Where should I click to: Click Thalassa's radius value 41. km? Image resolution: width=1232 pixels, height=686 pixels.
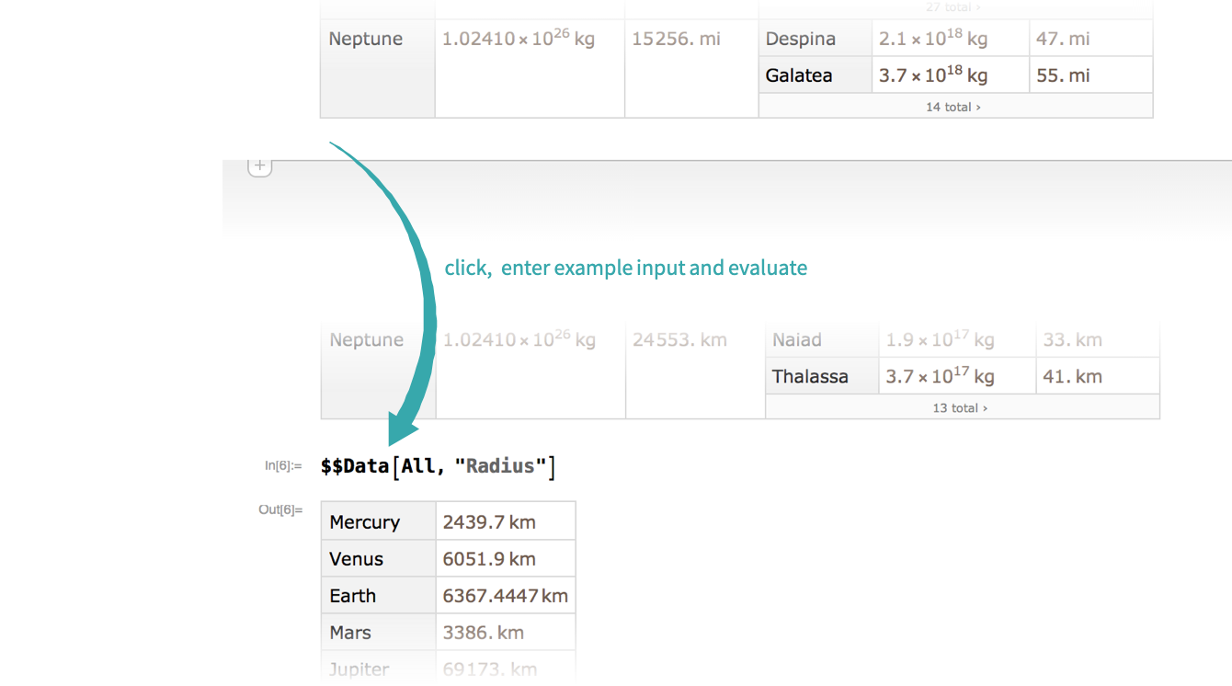(1072, 376)
